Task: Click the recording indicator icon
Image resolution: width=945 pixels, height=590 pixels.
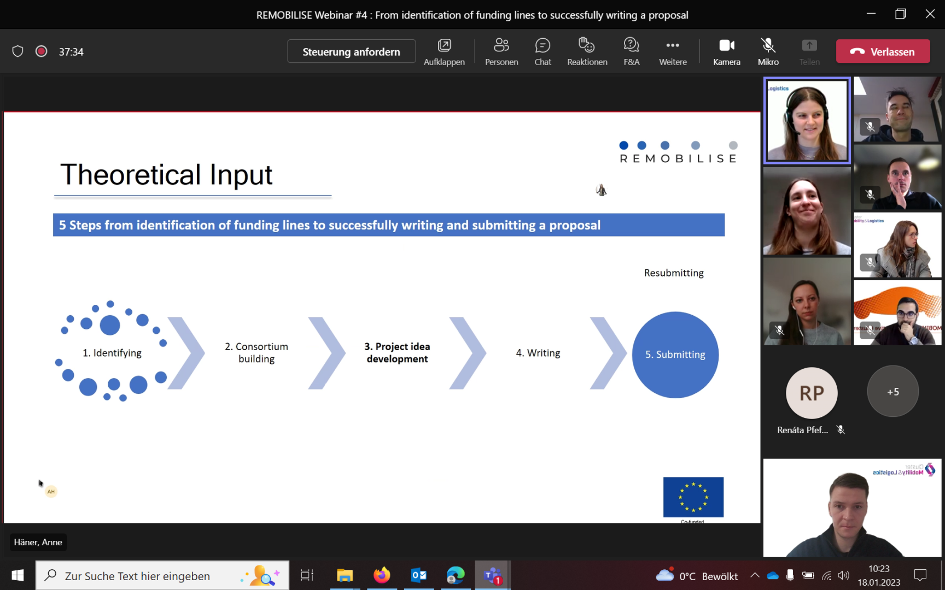Action: click(41, 51)
